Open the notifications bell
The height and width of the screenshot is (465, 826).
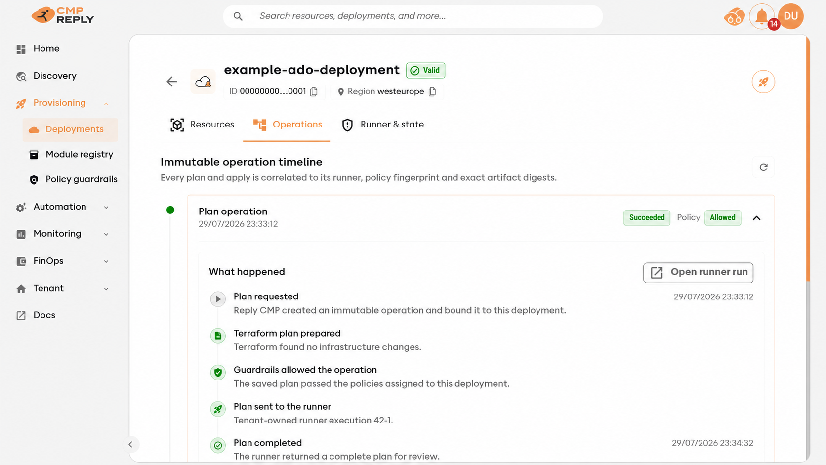[761, 17]
